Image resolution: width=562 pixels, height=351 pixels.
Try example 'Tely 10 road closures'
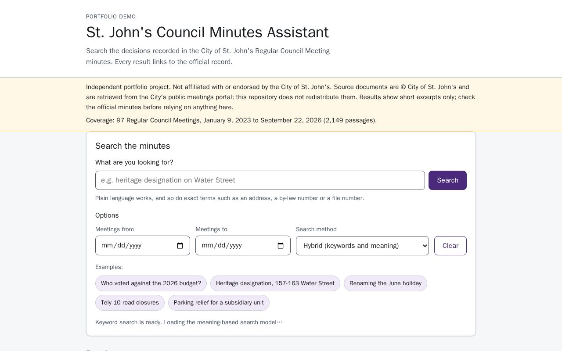(x=130, y=303)
